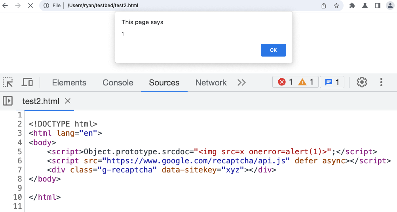Click the closing '</html>' tag line
The height and width of the screenshot is (212, 397).
click(x=45, y=197)
